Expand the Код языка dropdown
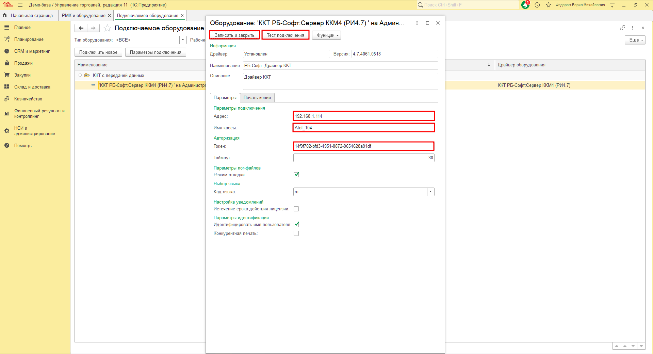The image size is (653, 354). pyautogui.click(x=431, y=192)
